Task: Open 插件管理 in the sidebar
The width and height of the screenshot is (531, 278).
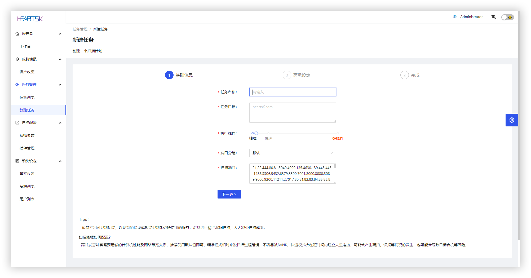Action: pyautogui.click(x=39, y=148)
